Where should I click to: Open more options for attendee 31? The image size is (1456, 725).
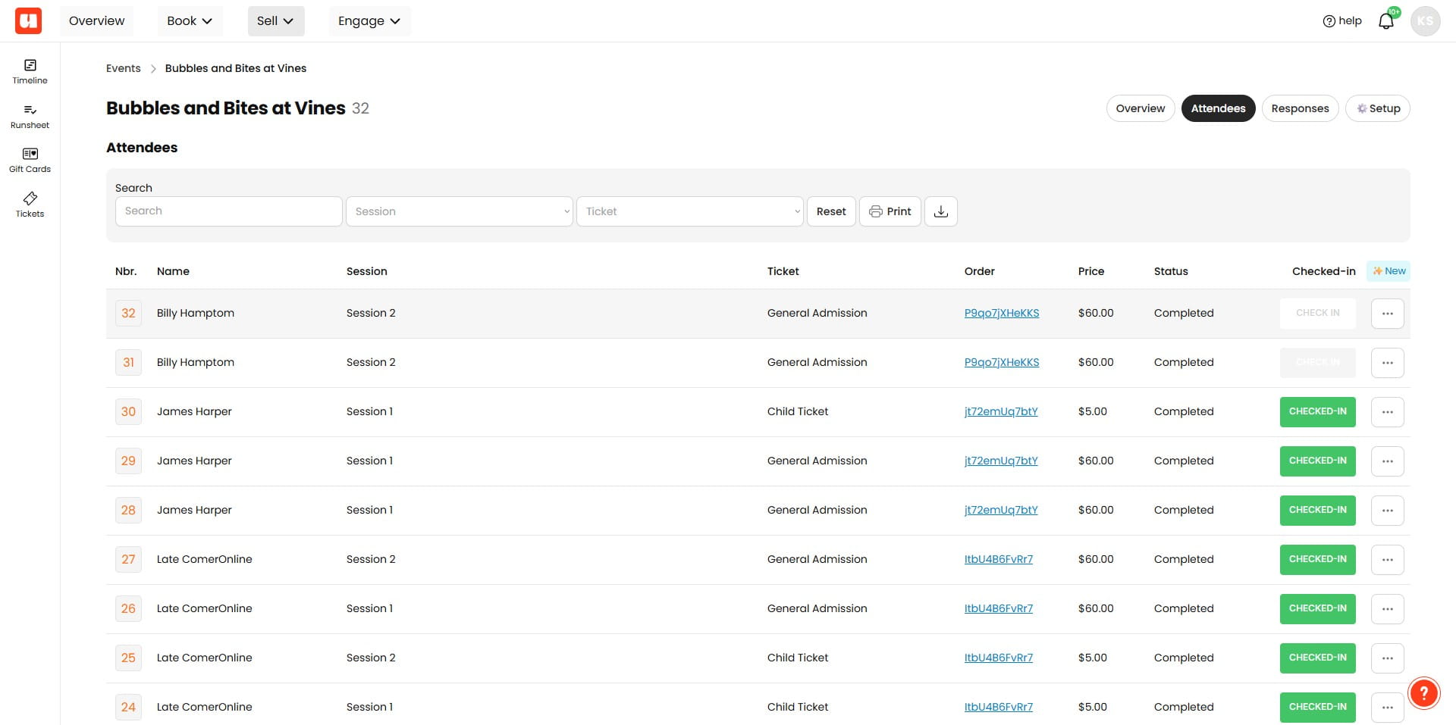(x=1387, y=363)
